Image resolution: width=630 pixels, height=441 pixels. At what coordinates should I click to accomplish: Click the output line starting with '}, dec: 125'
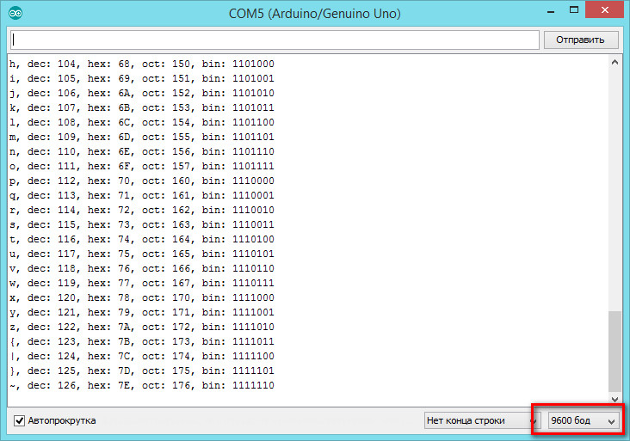(x=142, y=371)
